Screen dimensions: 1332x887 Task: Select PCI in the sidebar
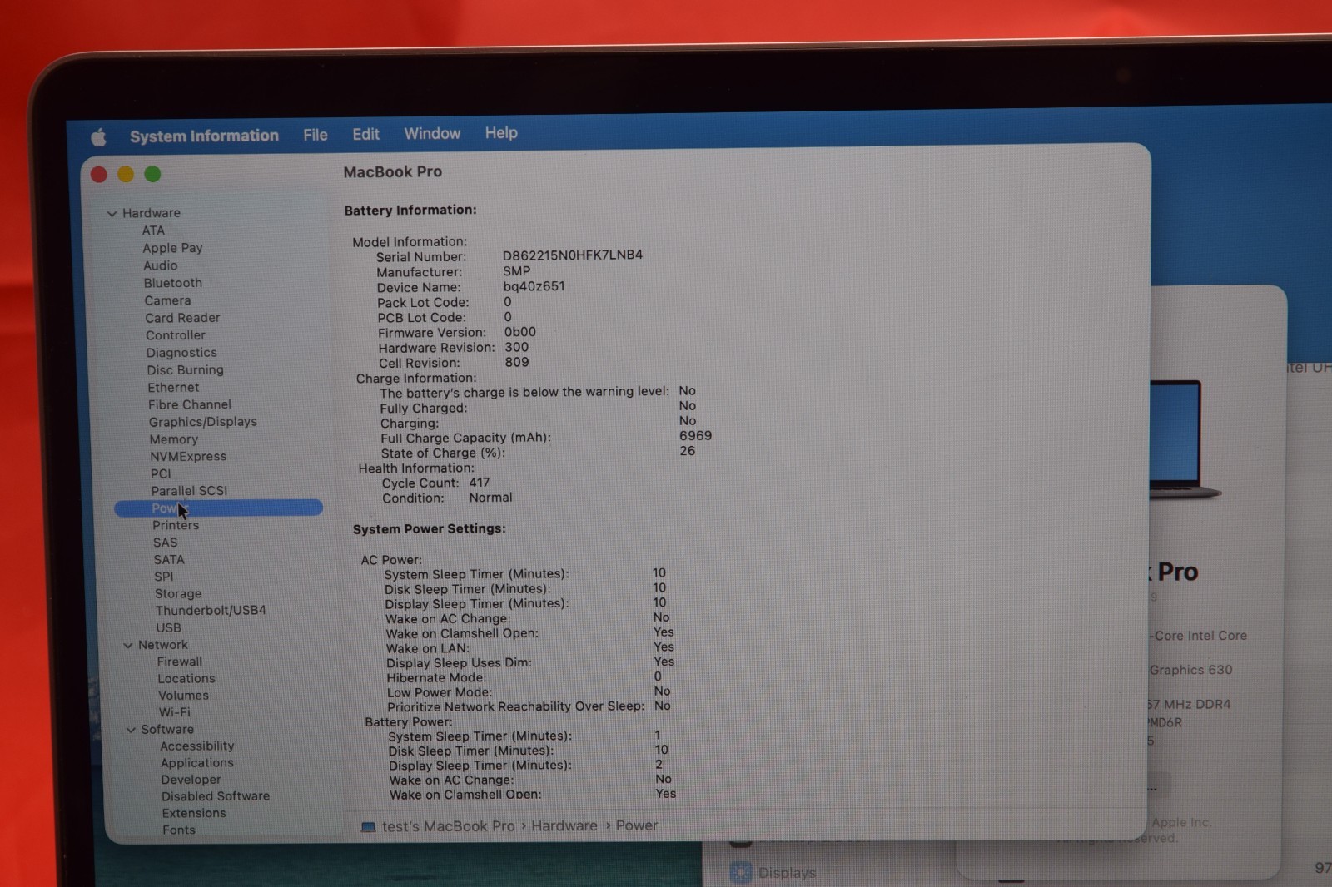click(x=161, y=473)
